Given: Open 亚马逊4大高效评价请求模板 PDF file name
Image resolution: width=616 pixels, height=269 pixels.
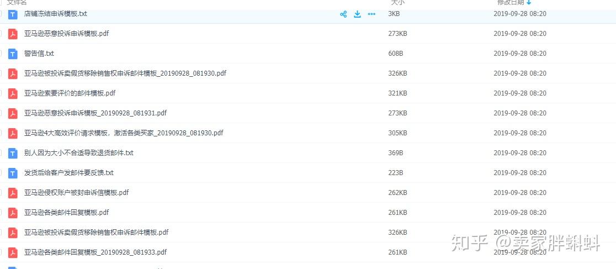Looking at the screenshot, I should (x=124, y=133).
